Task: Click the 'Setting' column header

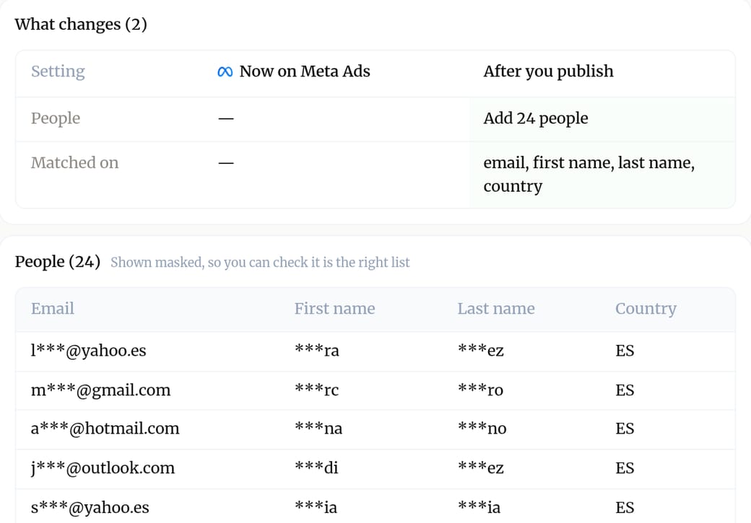Action: (x=58, y=71)
